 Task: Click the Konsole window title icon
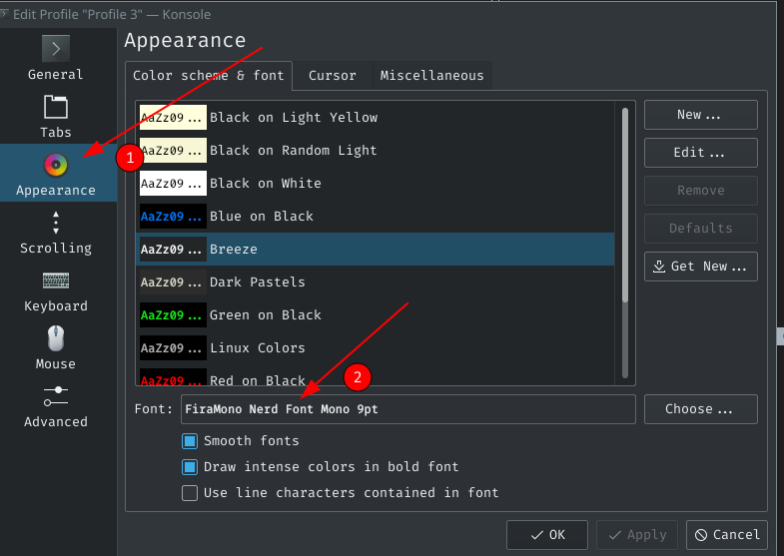[5, 14]
